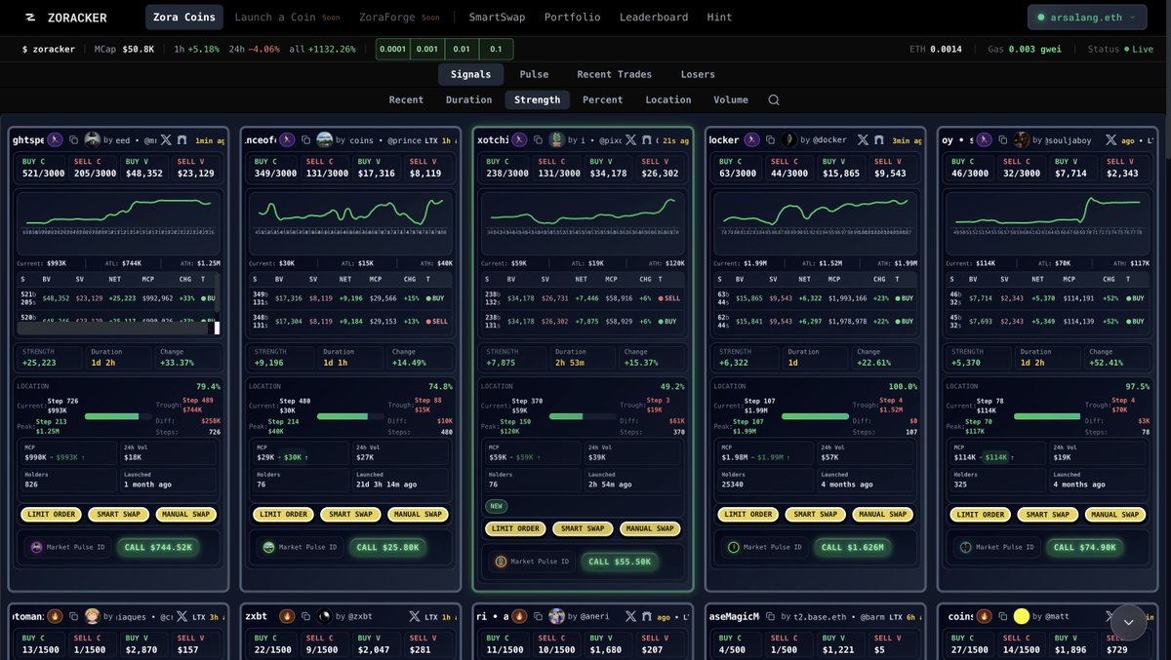Select the 0.1 amount option
The height and width of the screenshot is (660, 1171).
pyautogui.click(x=496, y=49)
